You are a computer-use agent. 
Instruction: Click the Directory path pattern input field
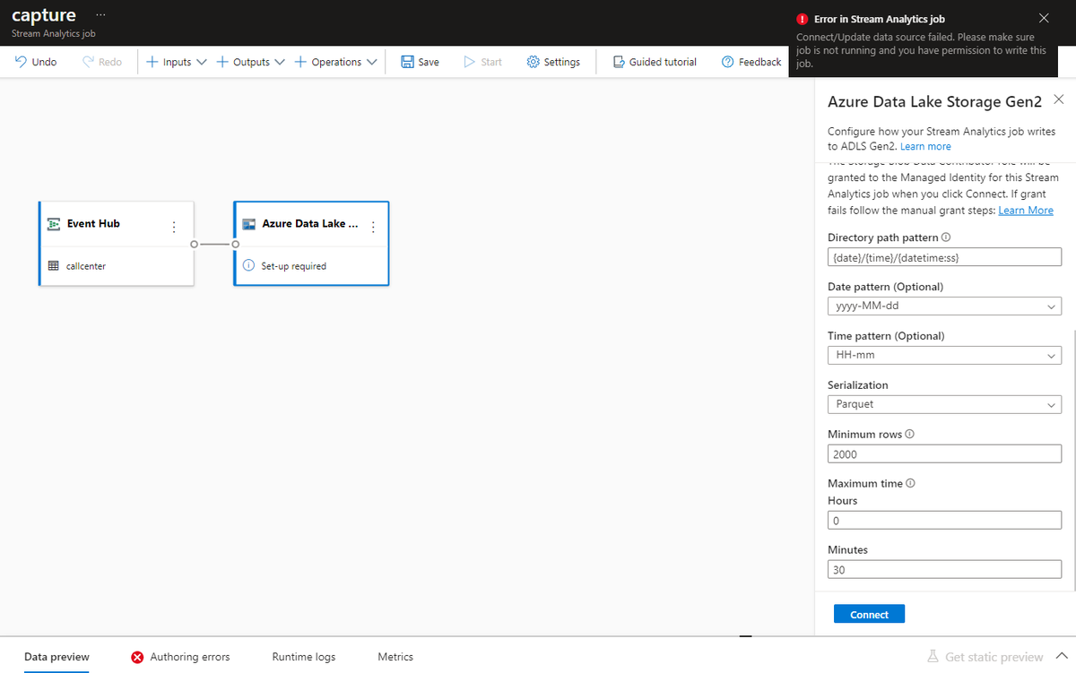[944, 257]
